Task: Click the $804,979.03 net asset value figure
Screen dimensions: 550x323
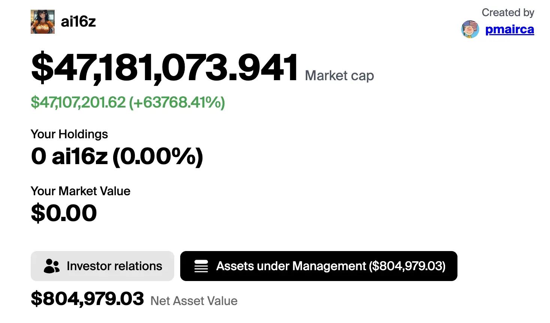Action: point(87,299)
